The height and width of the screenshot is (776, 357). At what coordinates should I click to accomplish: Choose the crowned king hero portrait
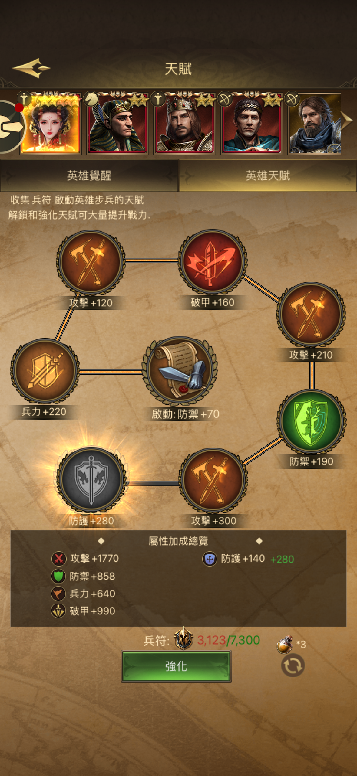pyautogui.click(x=184, y=123)
